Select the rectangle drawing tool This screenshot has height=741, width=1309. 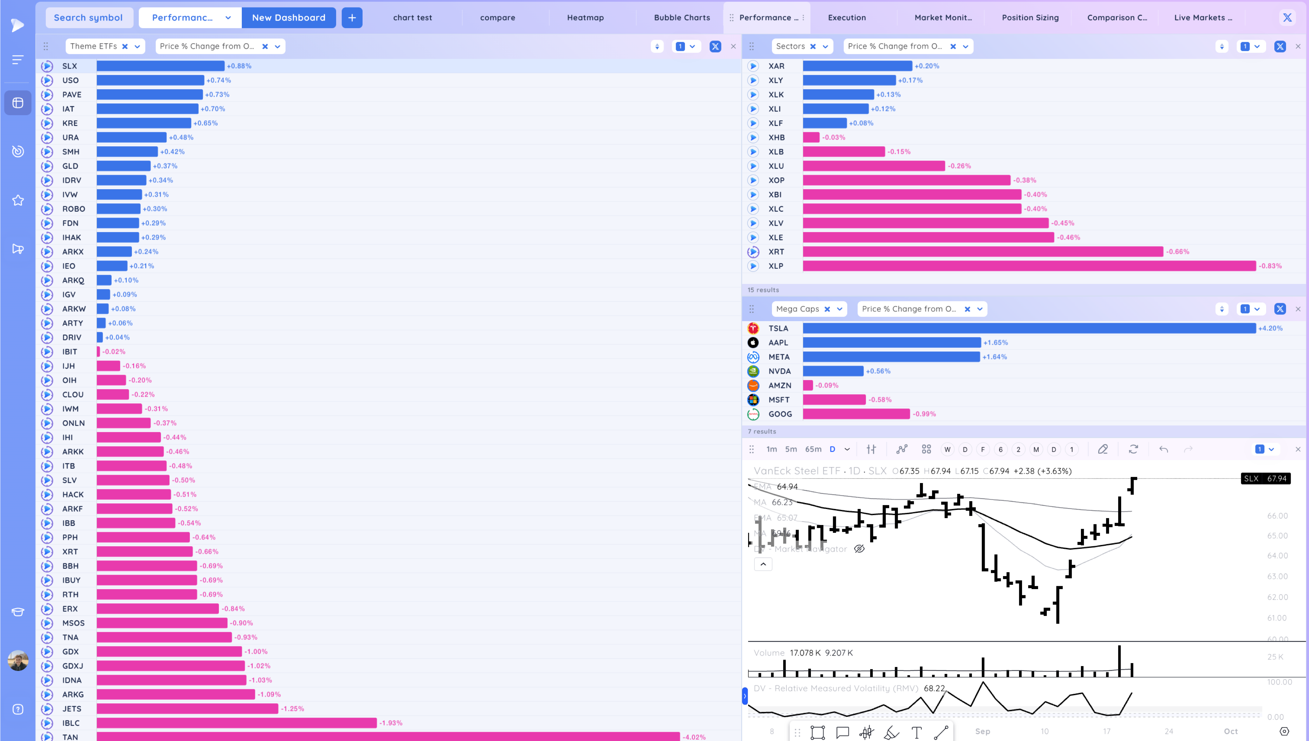tap(817, 732)
